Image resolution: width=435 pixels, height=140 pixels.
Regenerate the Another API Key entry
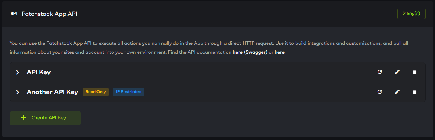click(x=380, y=92)
